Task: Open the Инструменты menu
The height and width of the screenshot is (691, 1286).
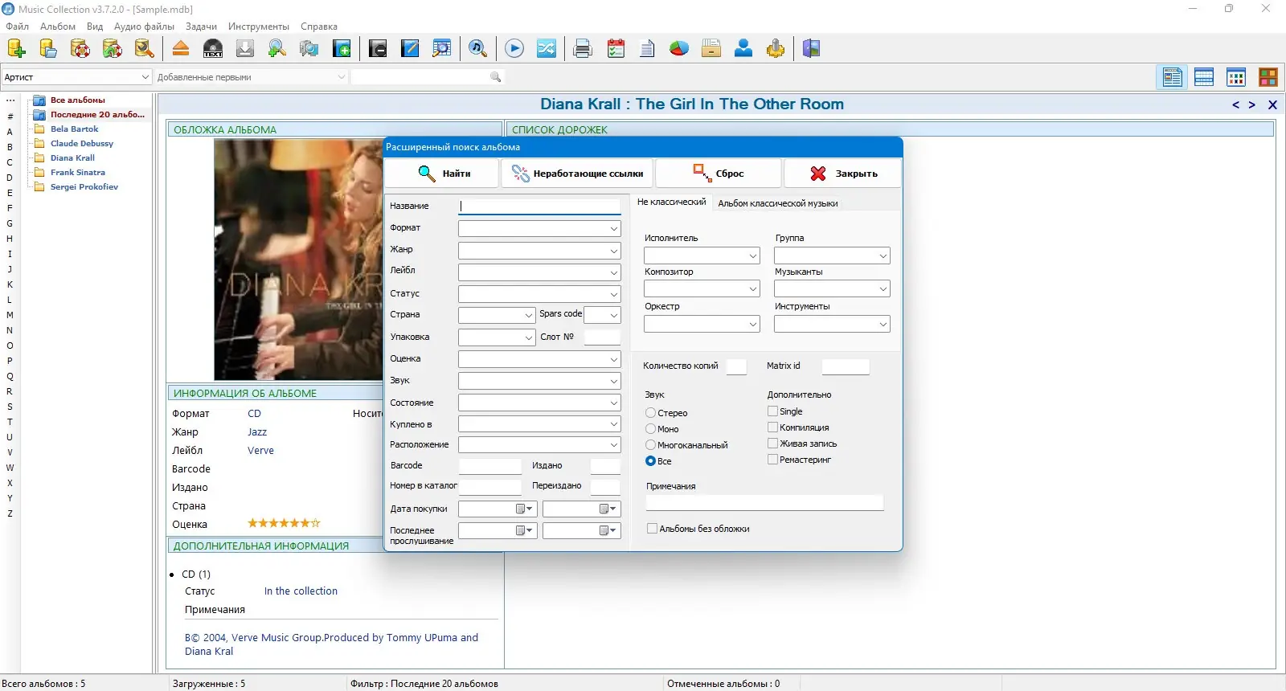Action: point(259,27)
